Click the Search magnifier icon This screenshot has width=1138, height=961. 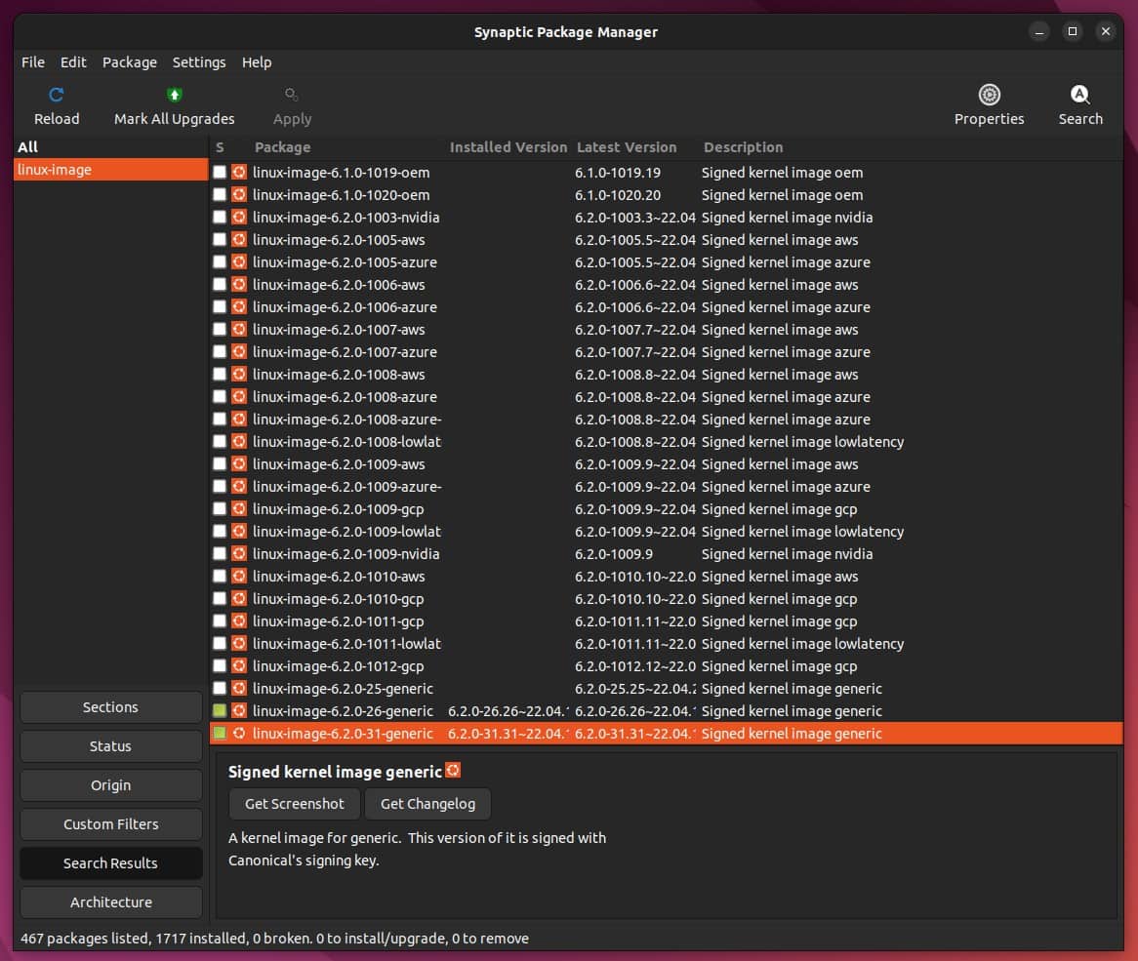coord(1079,94)
